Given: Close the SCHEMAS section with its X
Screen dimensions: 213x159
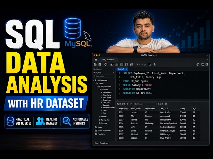Looking at the screenshot, I should [x=113, y=73].
